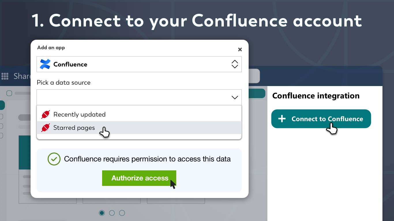Viewport: 394px width, 221px height.
Task: Click the plug icon beside Starred pages
Action: [46, 128]
